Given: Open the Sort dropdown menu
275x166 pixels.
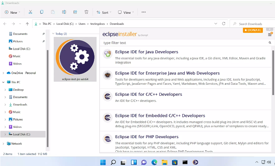Looking at the screenshot, I should (x=103, y=12).
